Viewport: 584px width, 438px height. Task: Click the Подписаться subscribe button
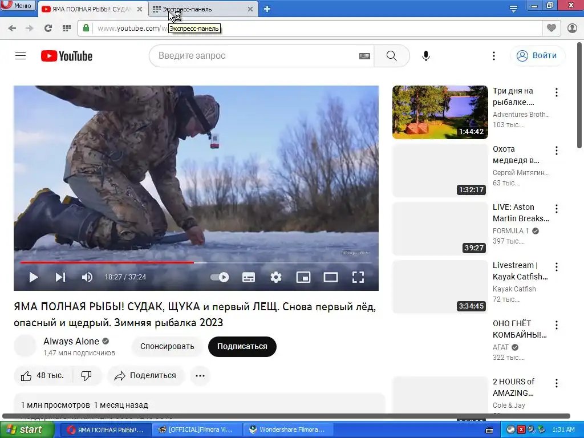[x=242, y=346]
